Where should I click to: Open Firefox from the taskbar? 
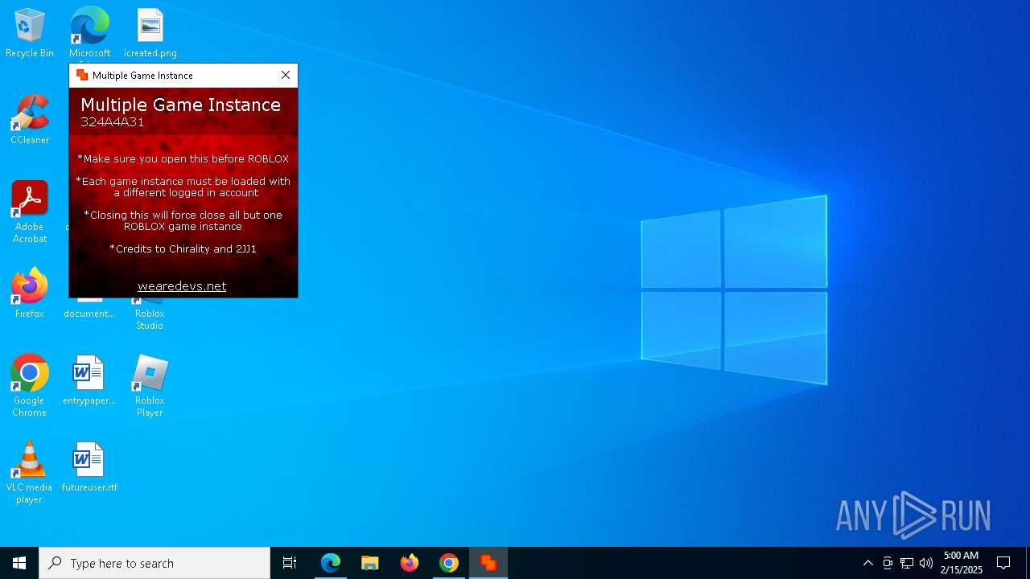[409, 563]
